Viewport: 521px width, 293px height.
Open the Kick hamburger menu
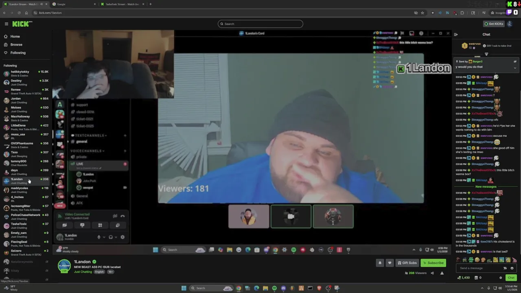[7, 24]
